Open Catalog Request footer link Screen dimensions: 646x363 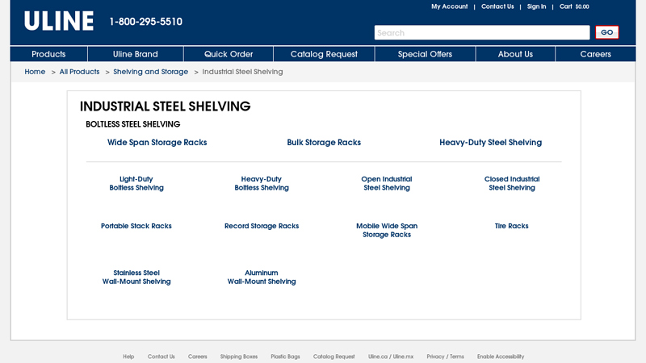pos(333,357)
